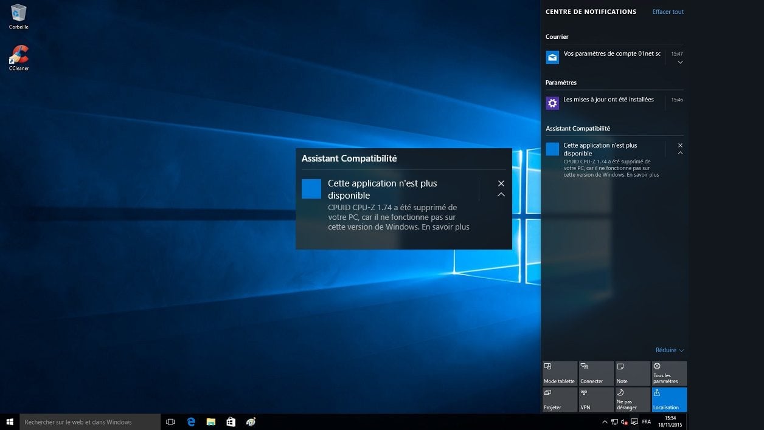764x430 pixels.
Task: Click the paint palette icon on taskbar
Action: point(251,421)
